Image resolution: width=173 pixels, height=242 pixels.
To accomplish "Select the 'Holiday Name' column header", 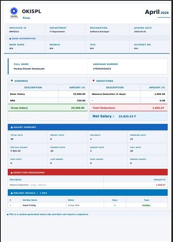I will pos(30,200).
